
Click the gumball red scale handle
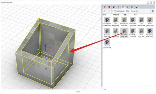(34, 65)
